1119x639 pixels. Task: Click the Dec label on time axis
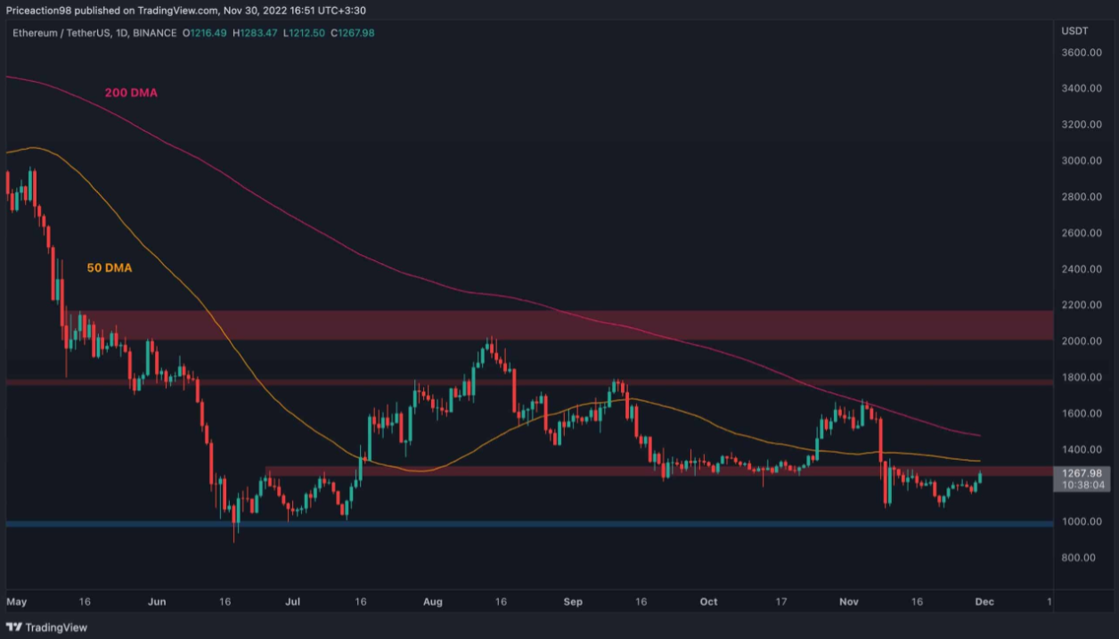984,602
